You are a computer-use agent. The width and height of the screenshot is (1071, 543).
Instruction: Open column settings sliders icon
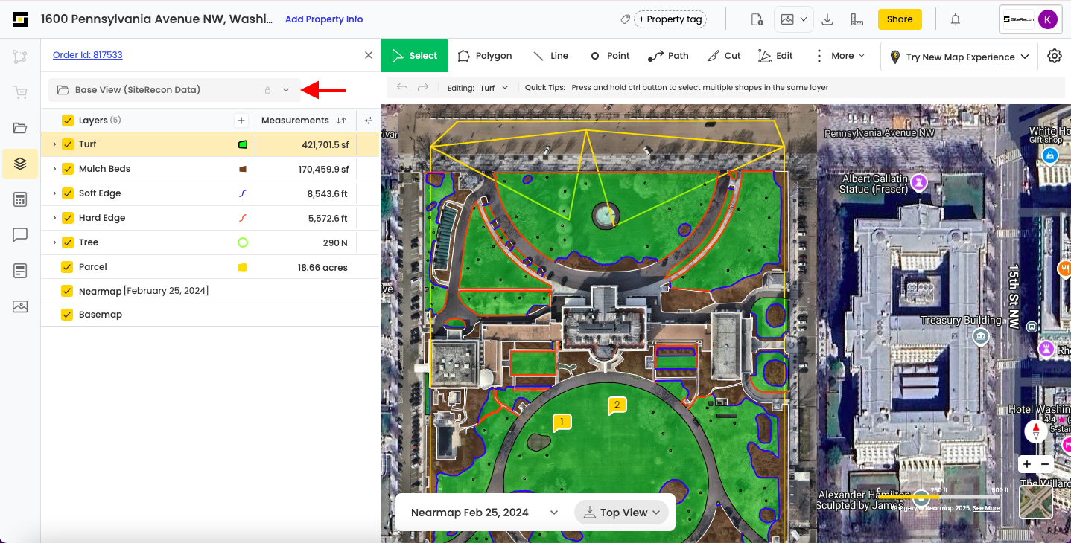pyautogui.click(x=369, y=121)
